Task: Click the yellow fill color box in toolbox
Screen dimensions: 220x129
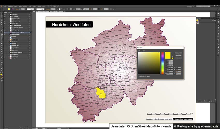Action: tap(1, 74)
